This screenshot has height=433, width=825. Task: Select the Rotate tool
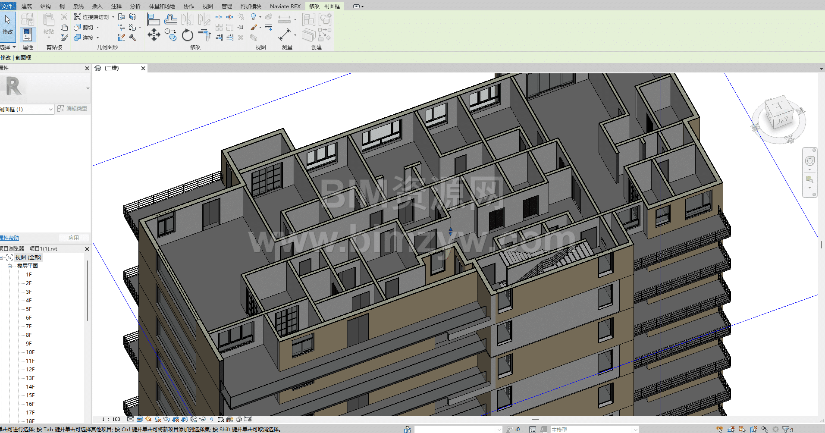188,35
